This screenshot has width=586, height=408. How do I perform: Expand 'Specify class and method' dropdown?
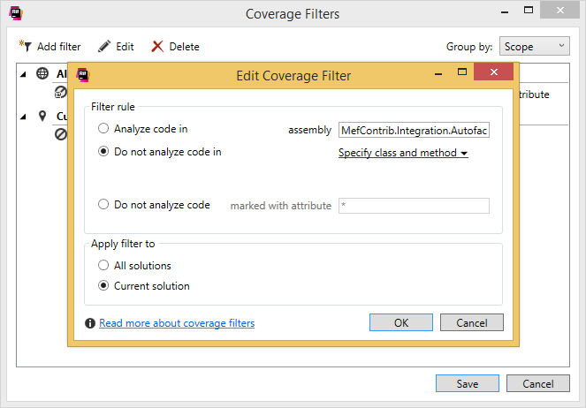[x=403, y=153]
